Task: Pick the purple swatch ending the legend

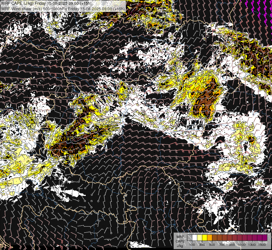Action: pos(265,238)
